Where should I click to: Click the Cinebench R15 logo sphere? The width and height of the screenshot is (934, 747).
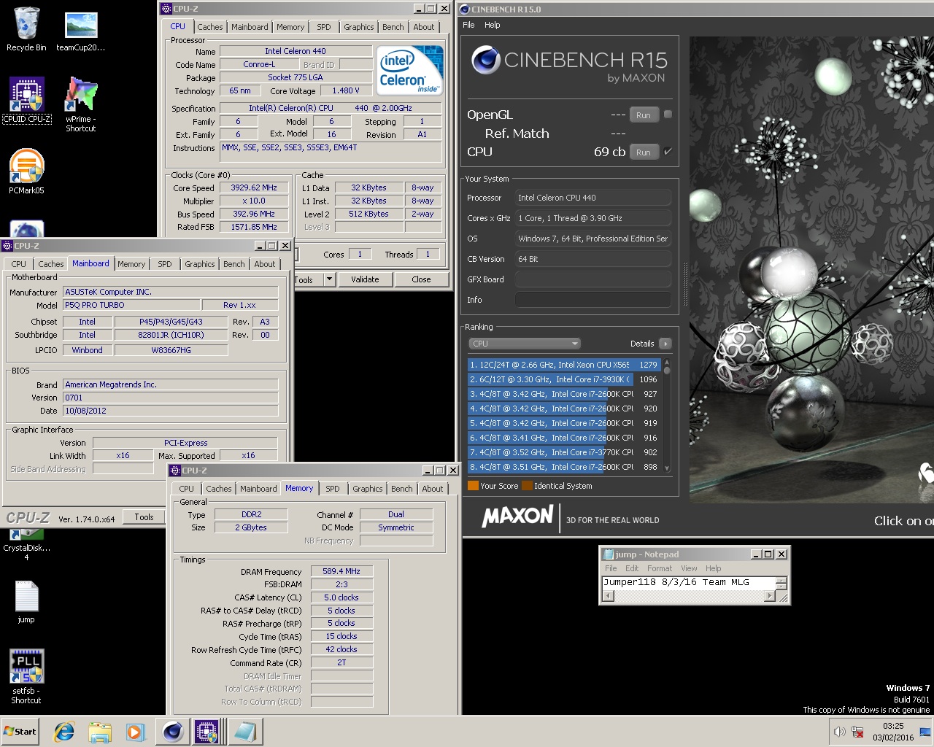point(485,61)
